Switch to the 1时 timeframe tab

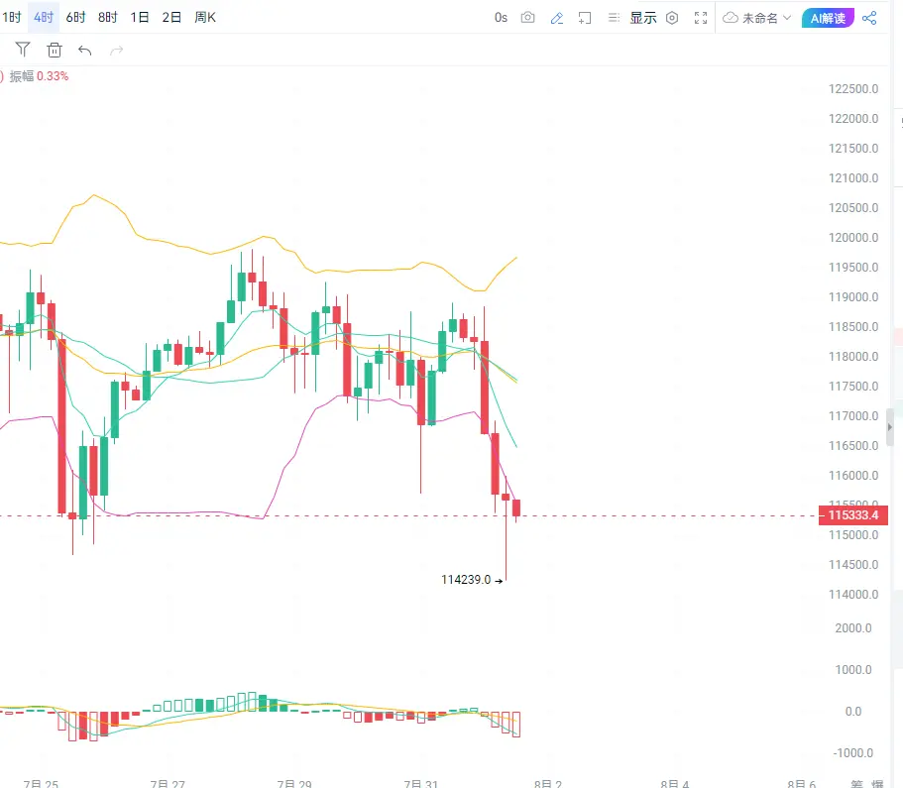(12, 17)
